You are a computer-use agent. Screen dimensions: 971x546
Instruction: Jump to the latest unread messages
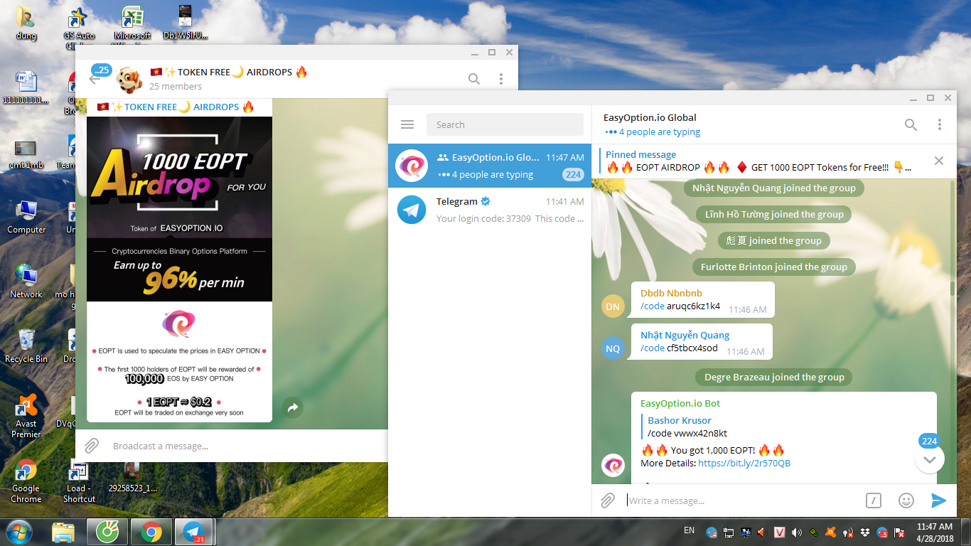930,458
